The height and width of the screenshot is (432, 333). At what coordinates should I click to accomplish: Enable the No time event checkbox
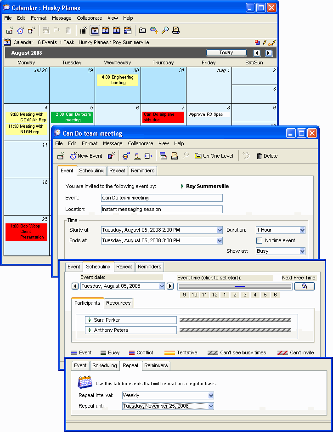[x=260, y=240]
